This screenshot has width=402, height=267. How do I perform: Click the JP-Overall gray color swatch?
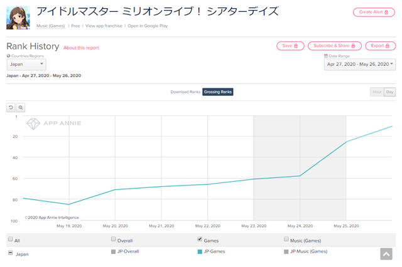[113, 252]
